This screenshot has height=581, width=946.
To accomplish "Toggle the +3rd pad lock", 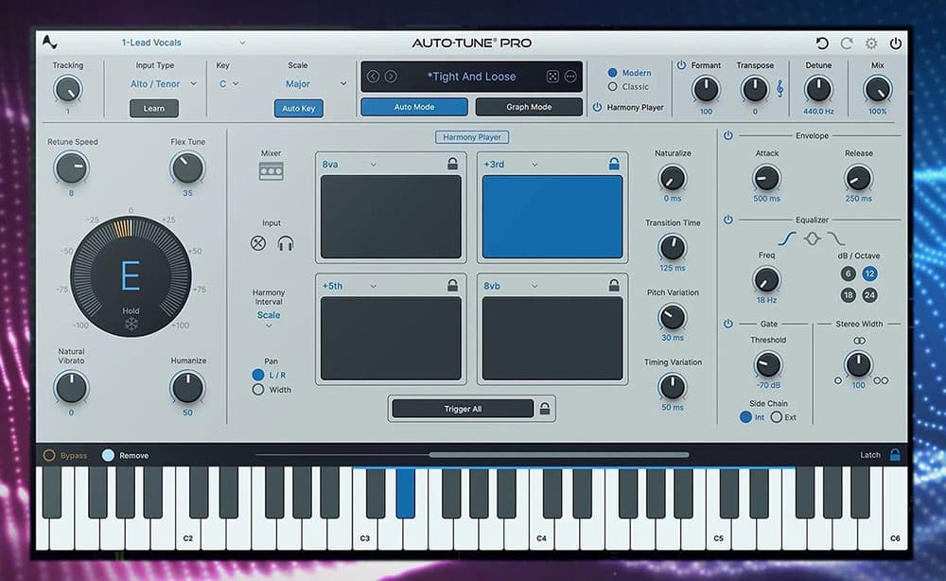I will 614,164.
